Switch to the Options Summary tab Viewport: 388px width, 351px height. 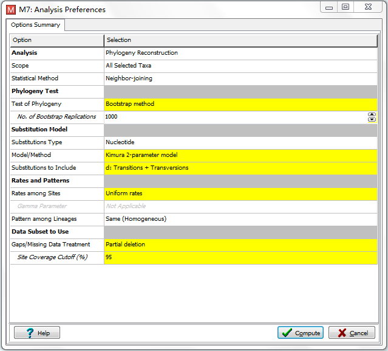(x=35, y=25)
